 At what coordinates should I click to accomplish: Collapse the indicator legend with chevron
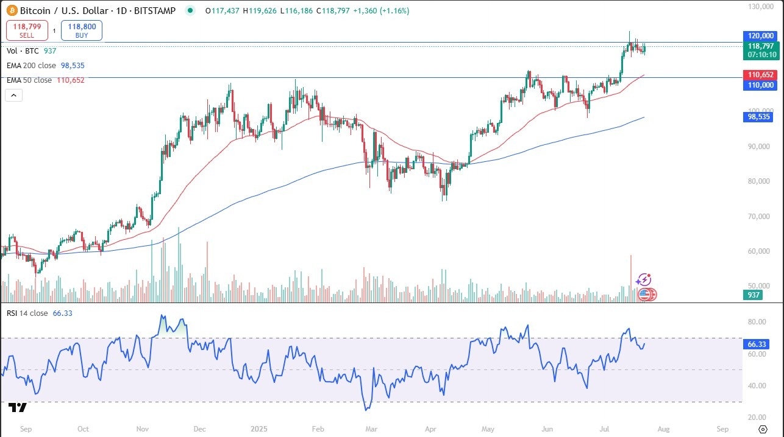(13, 95)
